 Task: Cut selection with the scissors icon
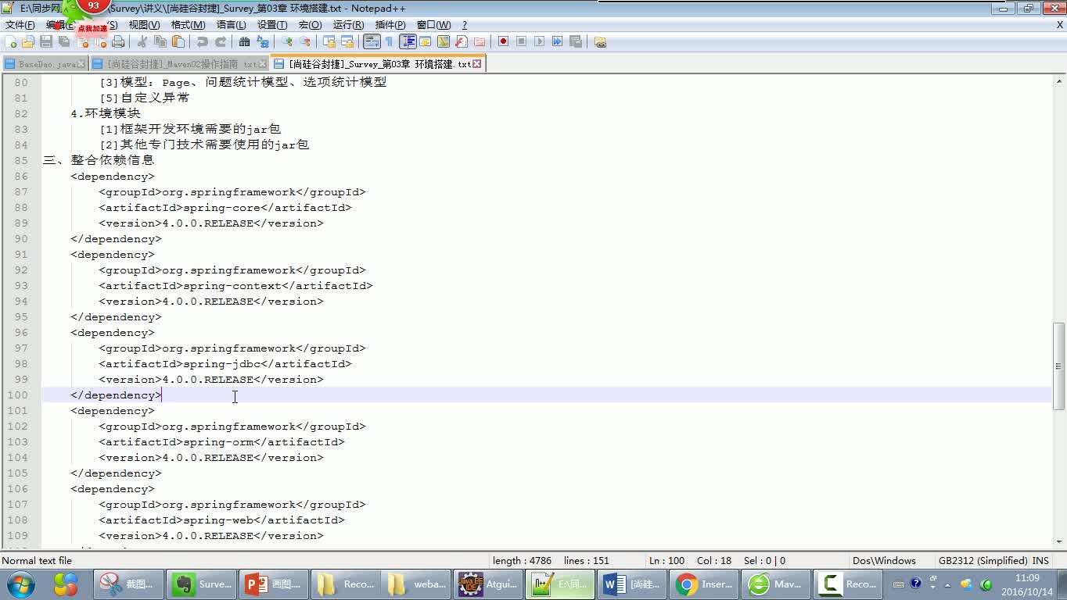click(142, 42)
